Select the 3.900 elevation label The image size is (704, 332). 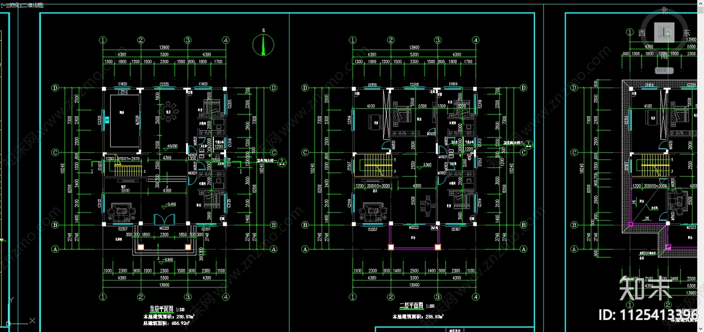click(x=427, y=165)
